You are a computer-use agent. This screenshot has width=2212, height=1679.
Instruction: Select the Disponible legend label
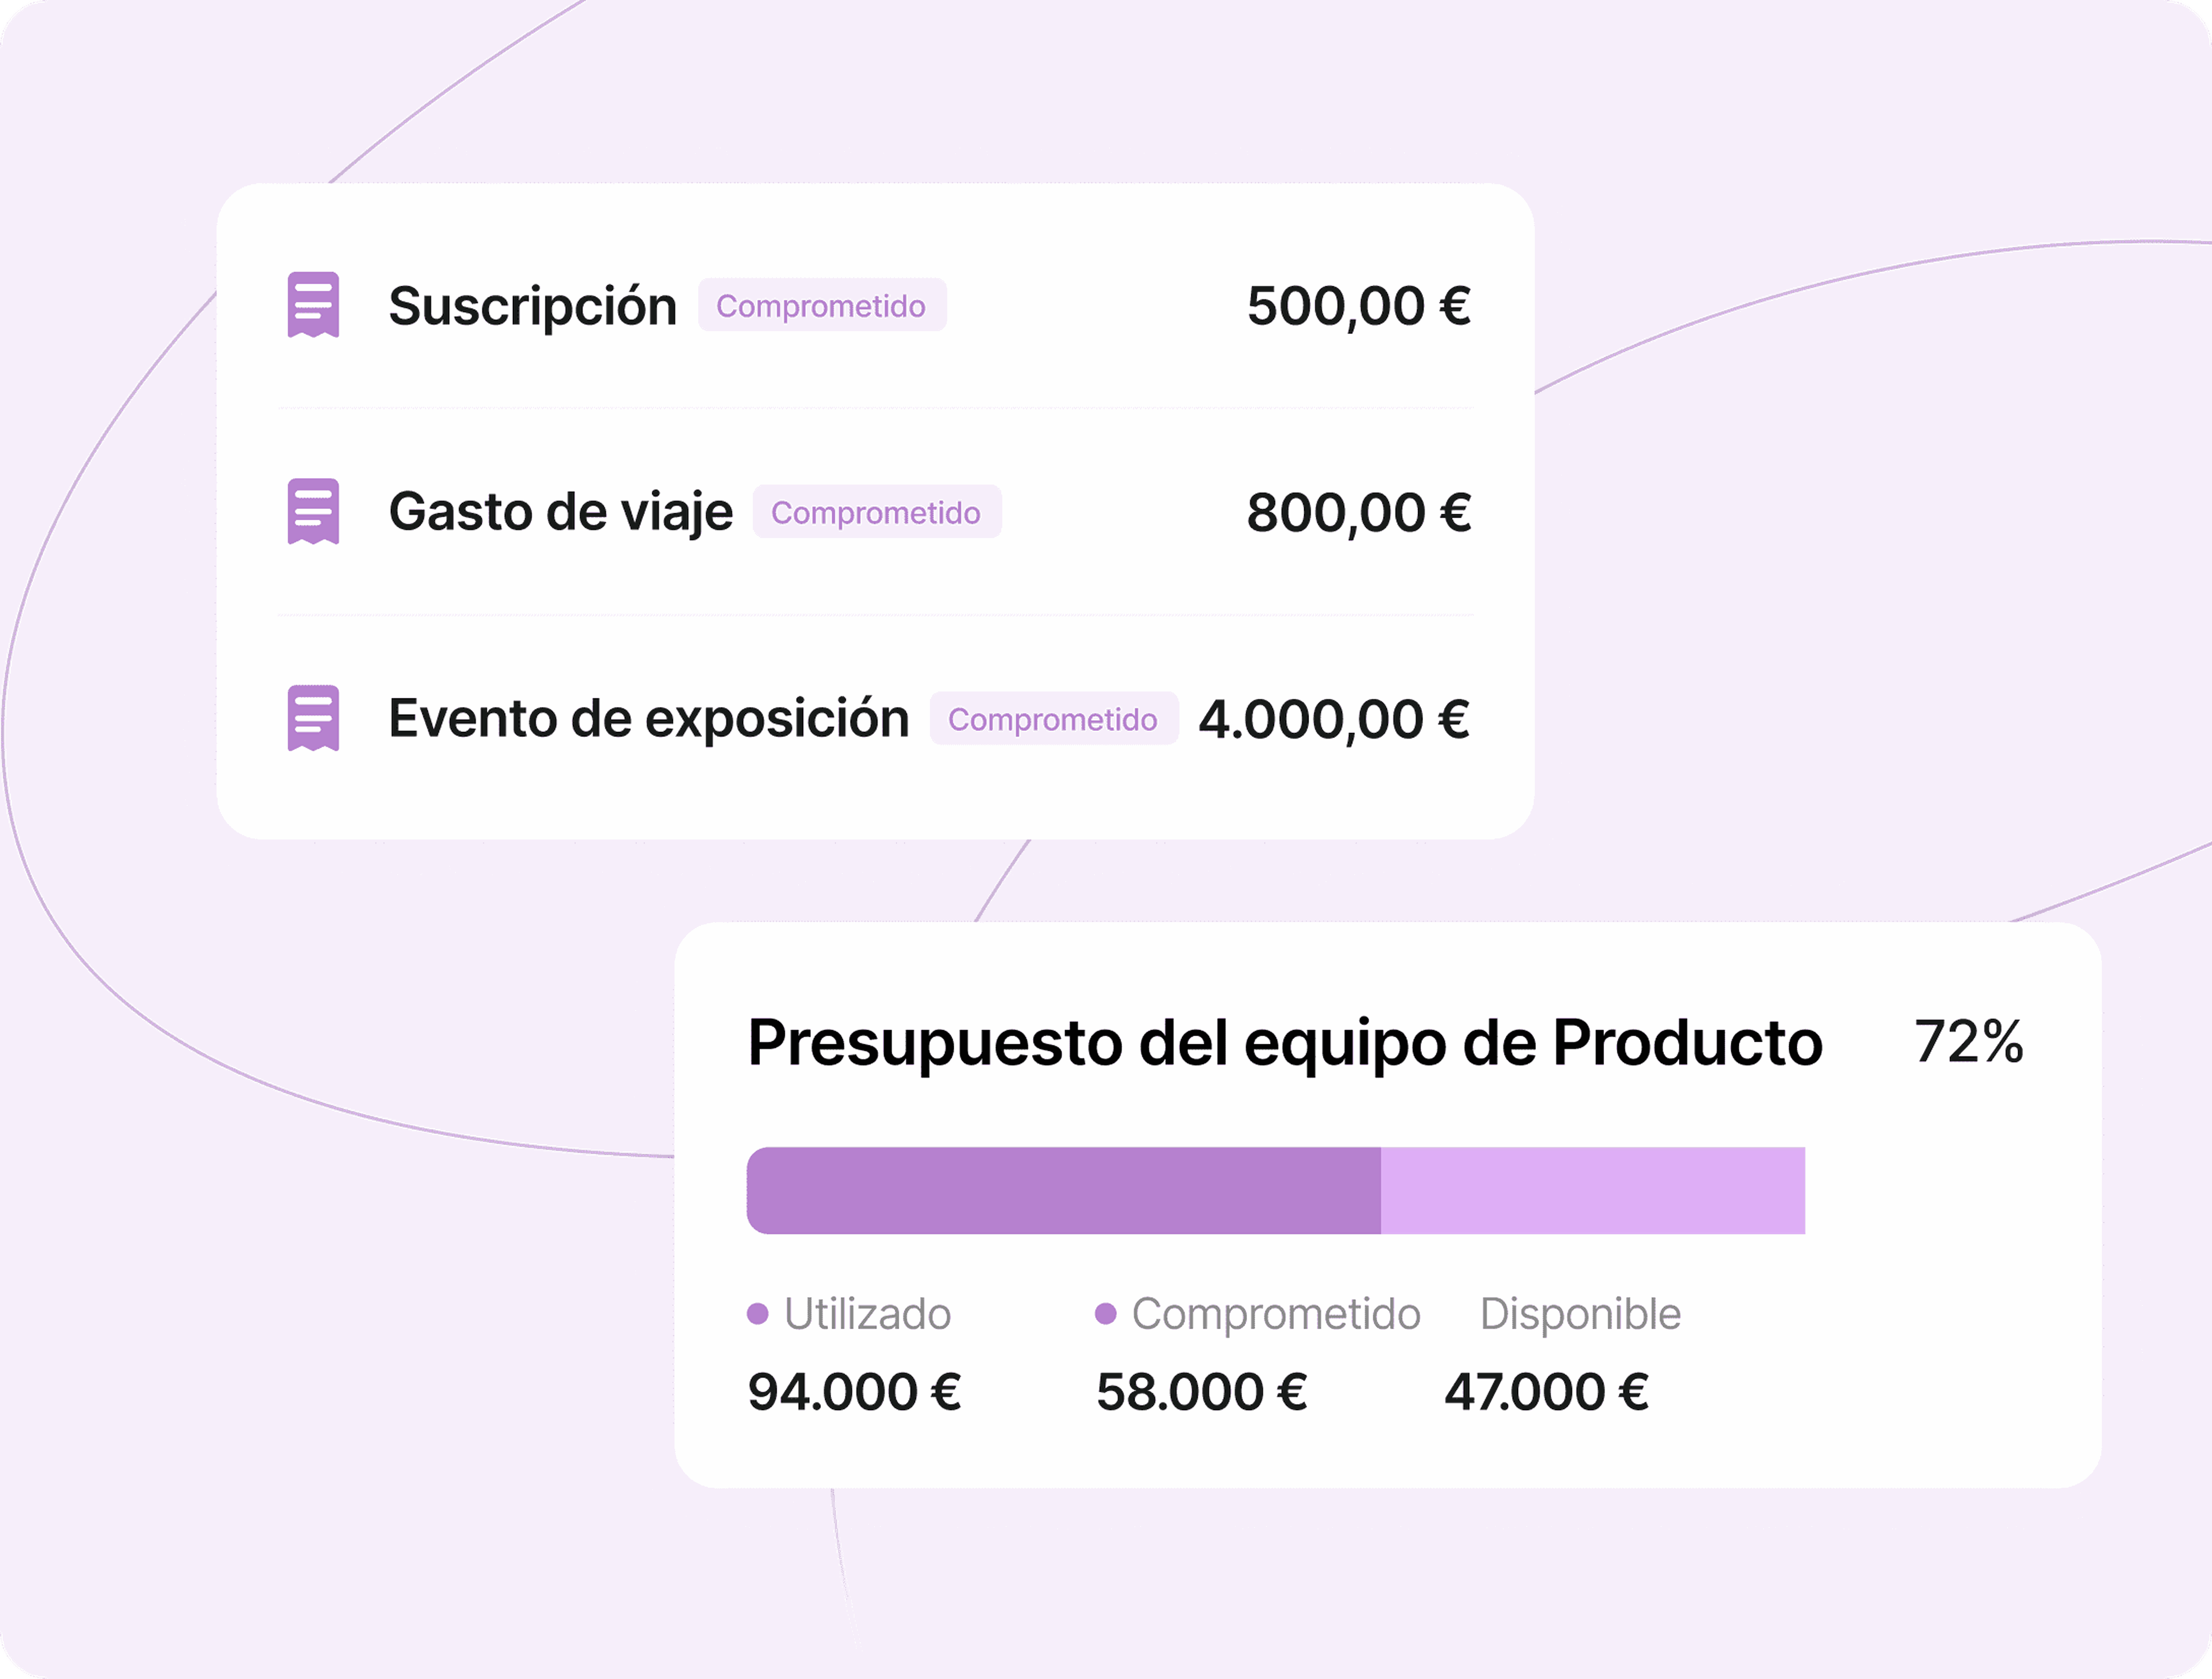[x=1581, y=1315]
